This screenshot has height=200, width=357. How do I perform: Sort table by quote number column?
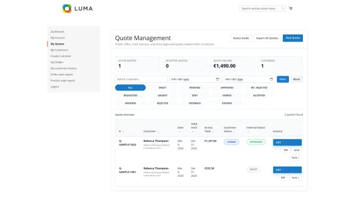(122, 131)
